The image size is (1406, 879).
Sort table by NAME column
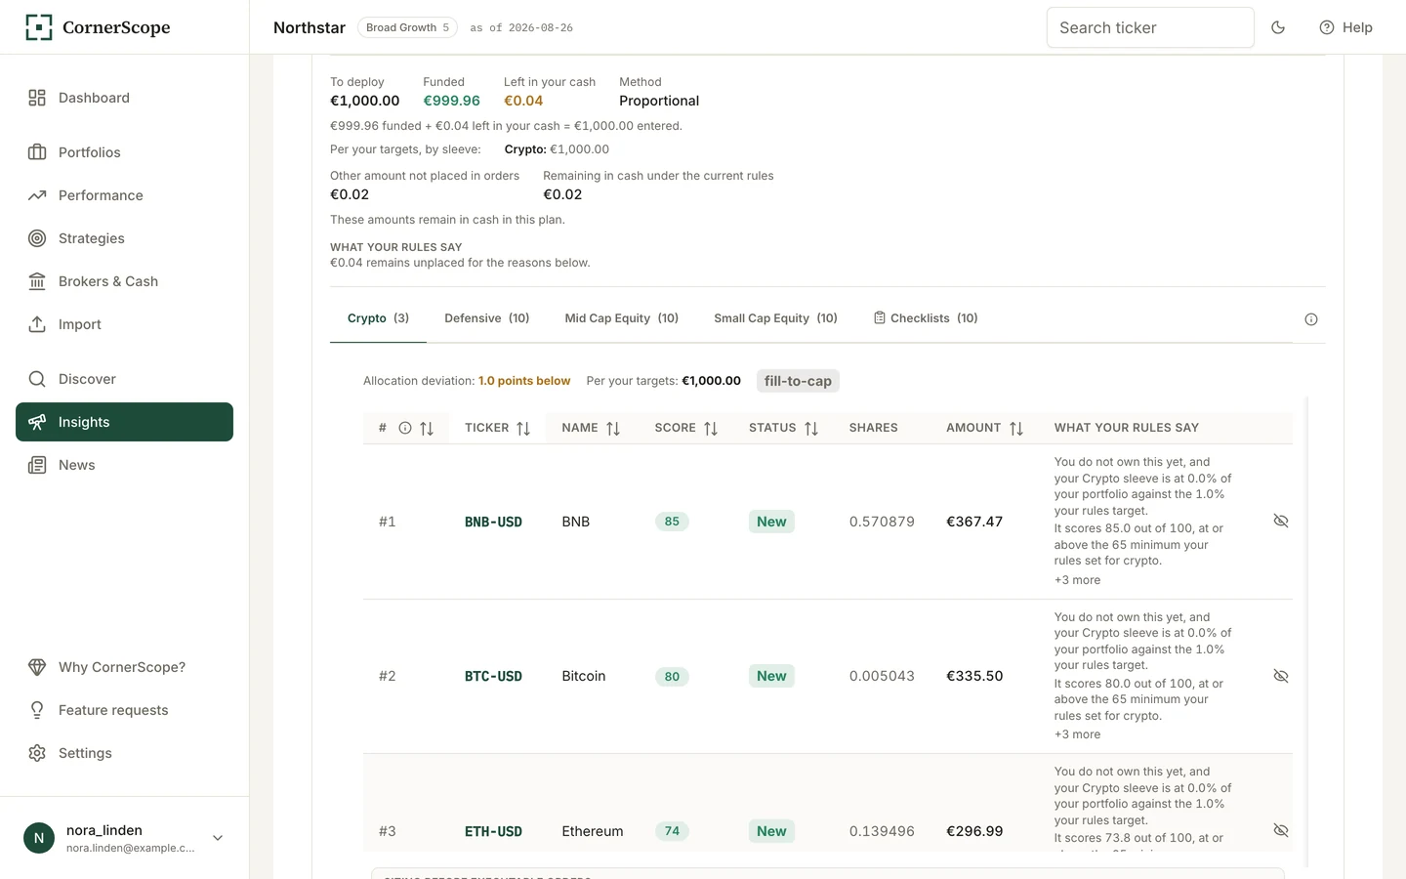[613, 428]
